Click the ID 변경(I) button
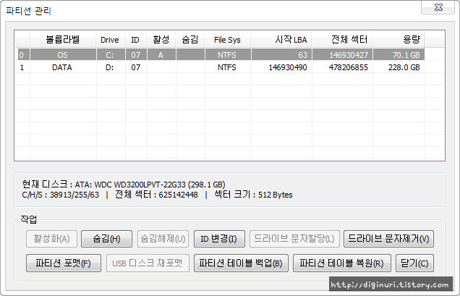Screen dimensions: 460x296 point(219,239)
